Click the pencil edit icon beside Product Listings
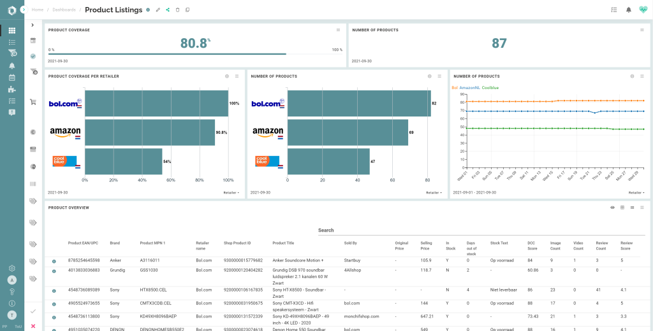 [158, 10]
